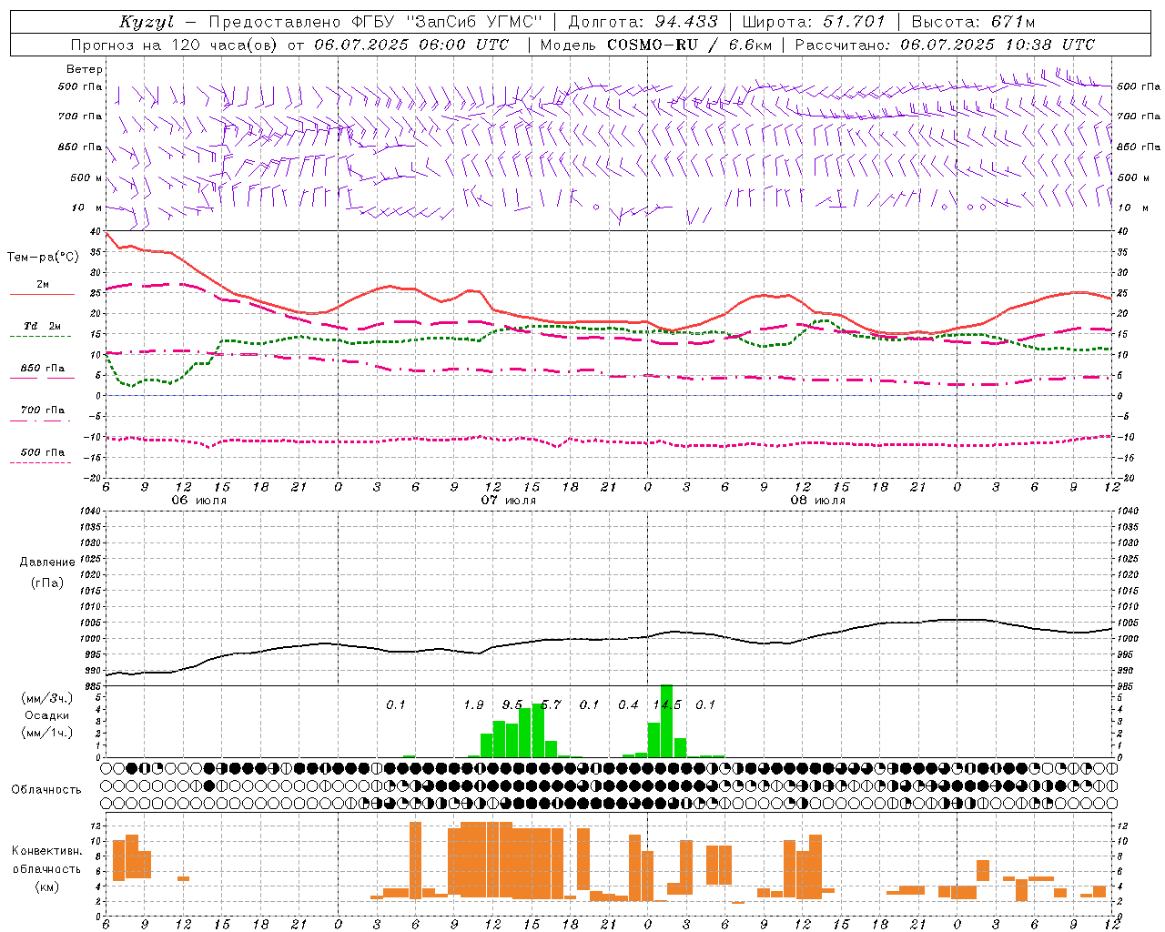1165x932 pixels.
Task: Click the "(км)" unit under convective cloudiness
Action: tap(46, 886)
